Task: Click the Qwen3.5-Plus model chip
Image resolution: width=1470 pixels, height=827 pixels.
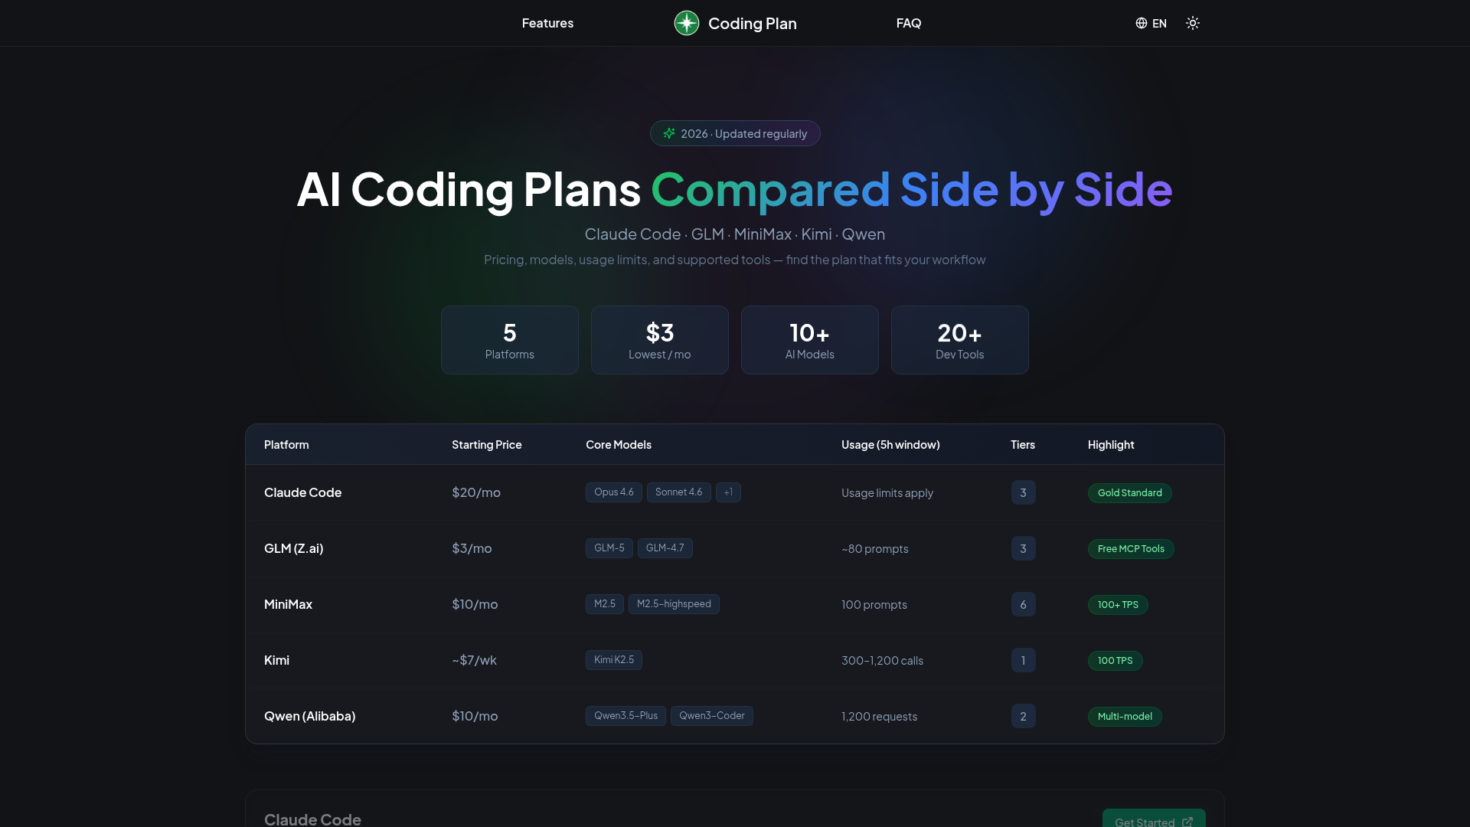Action: point(626,716)
